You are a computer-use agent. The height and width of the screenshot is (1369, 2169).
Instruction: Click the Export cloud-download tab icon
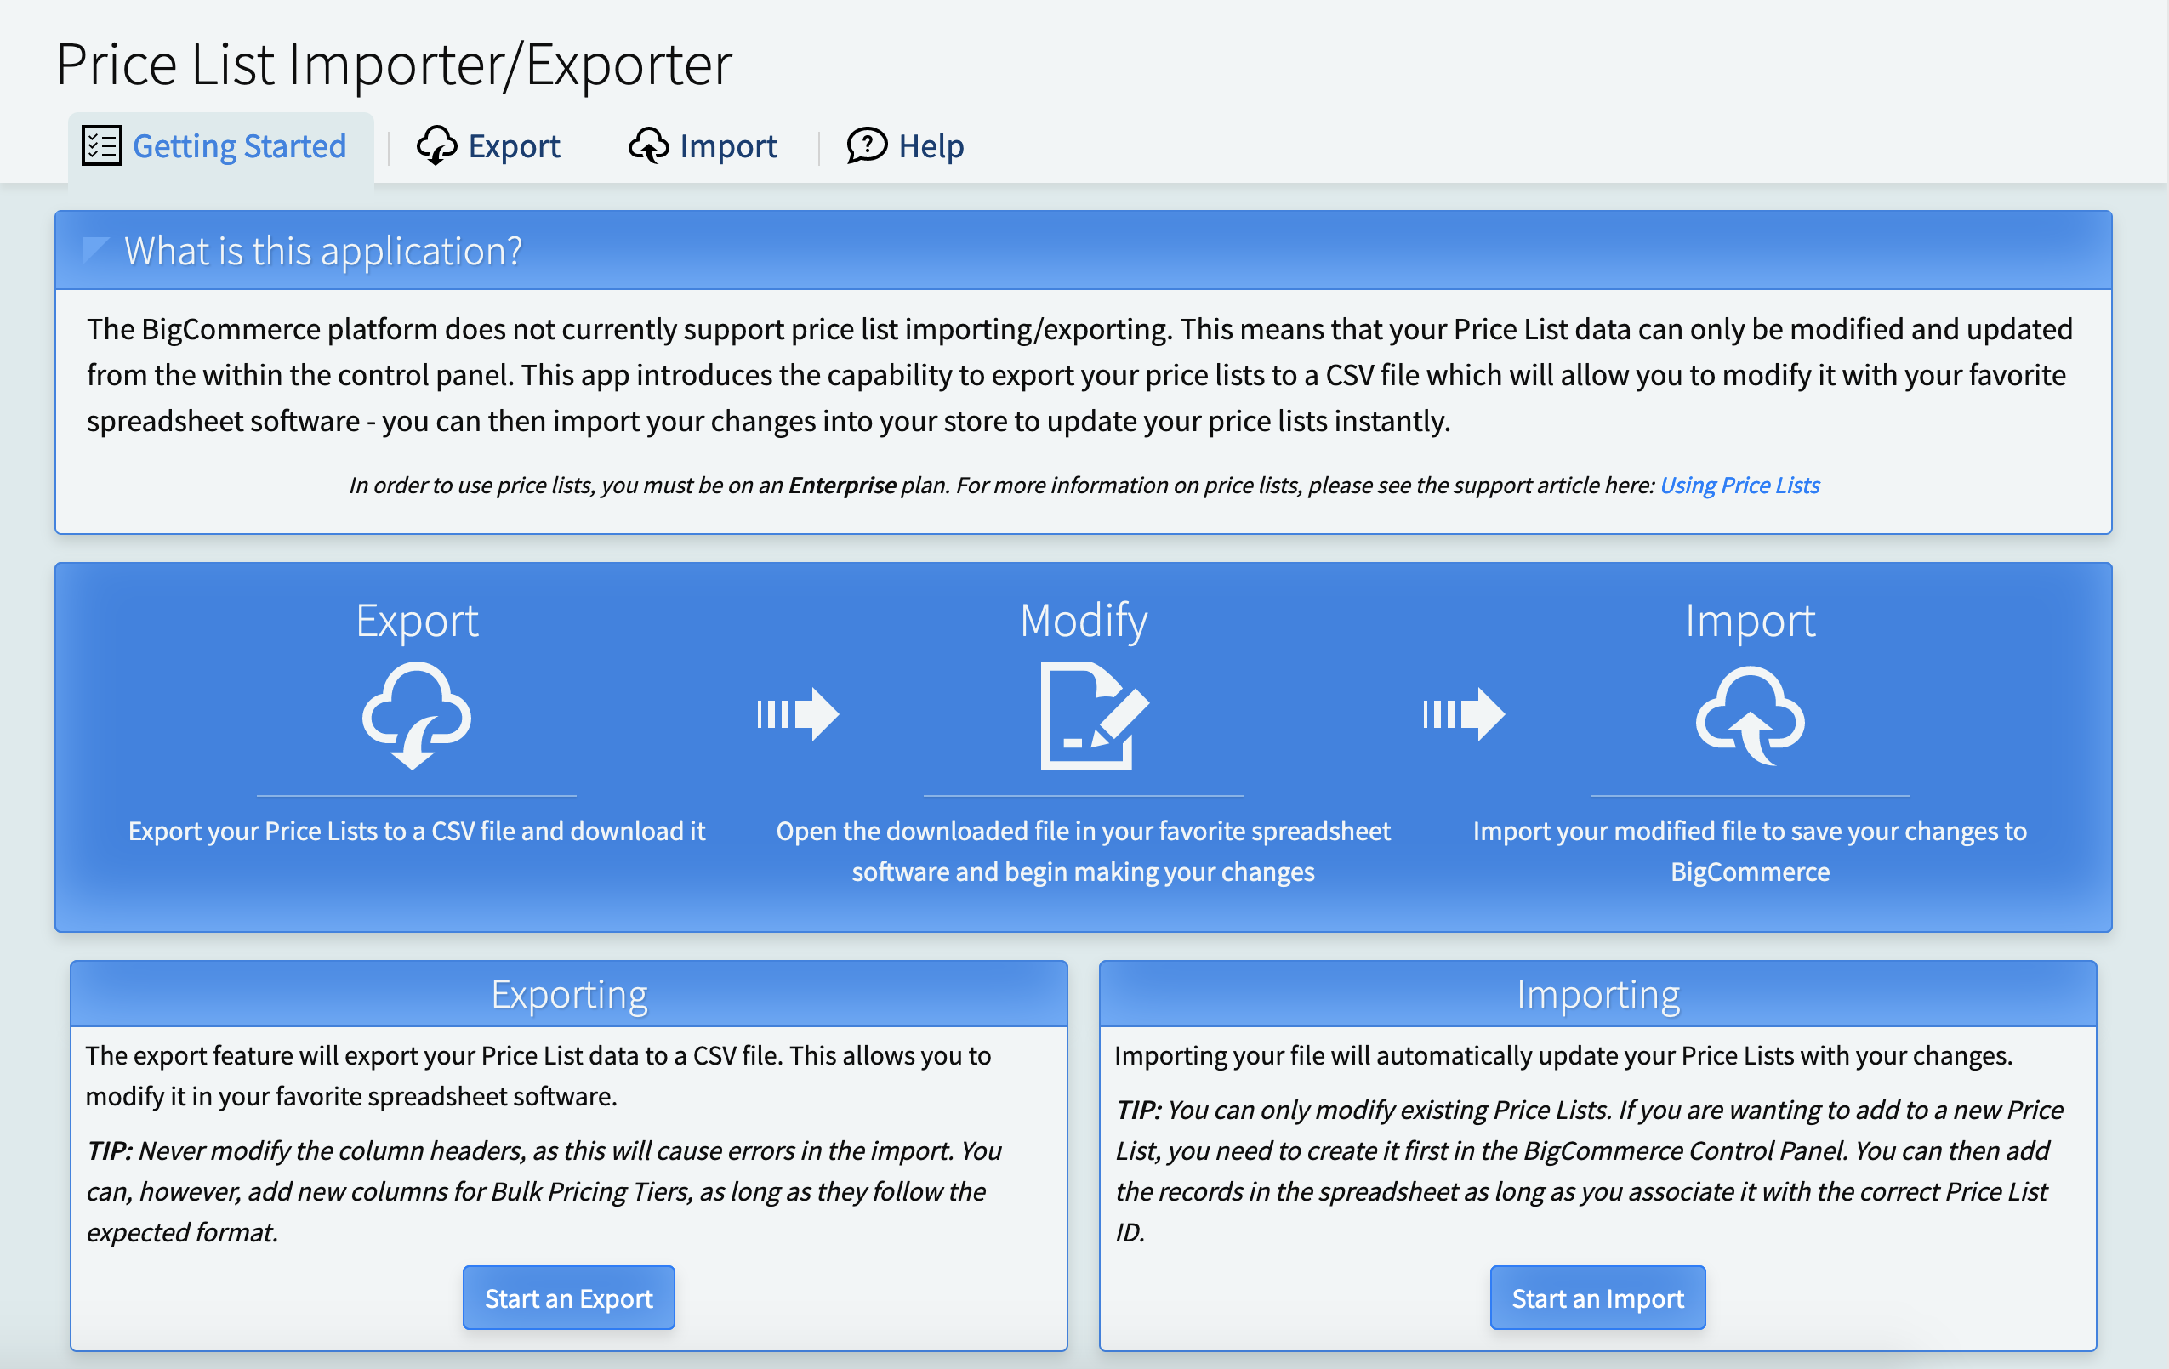click(x=437, y=145)
